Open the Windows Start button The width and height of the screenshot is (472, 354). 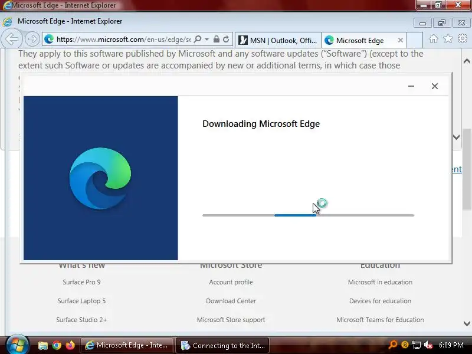tap(17, 345)
